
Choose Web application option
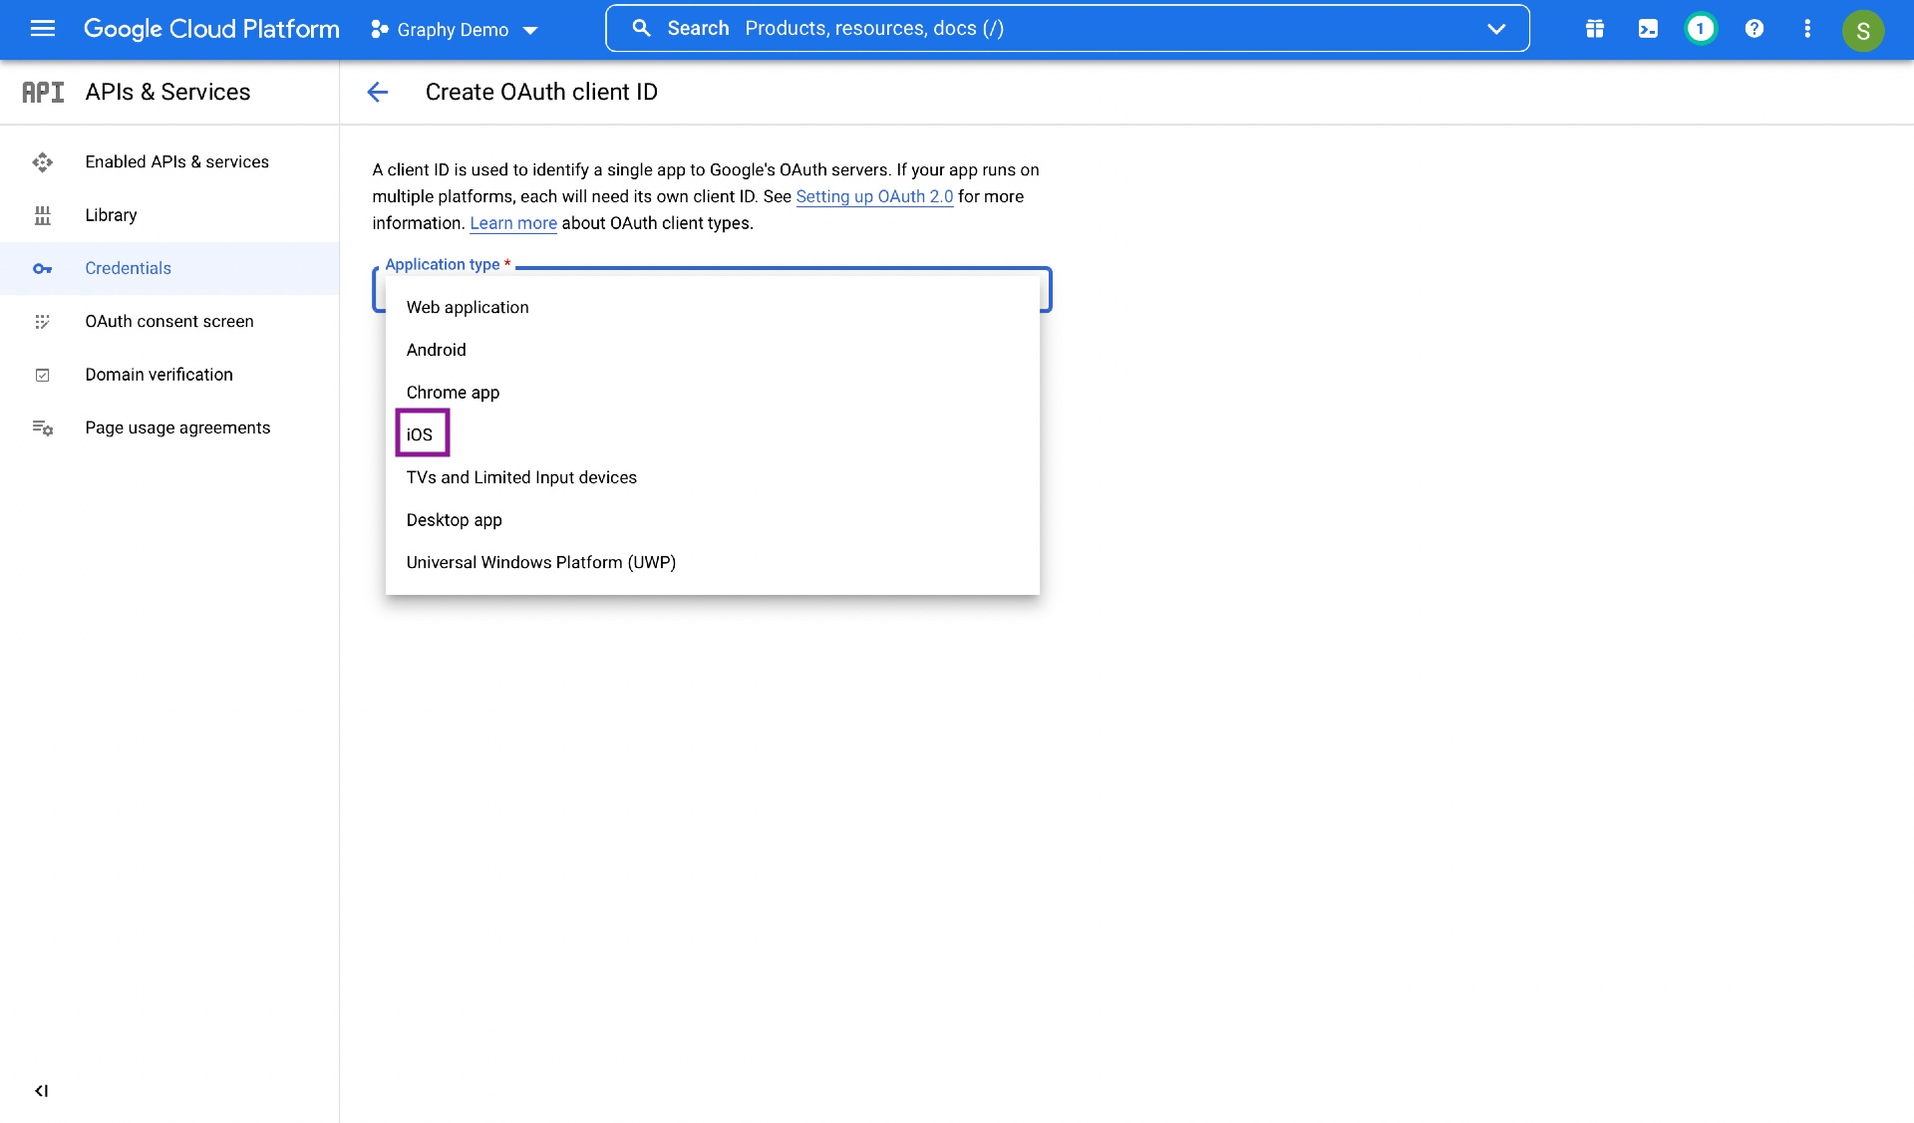468,307
